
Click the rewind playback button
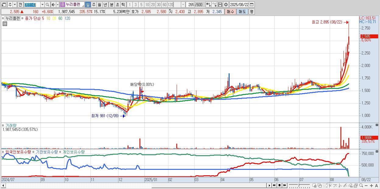274,185
